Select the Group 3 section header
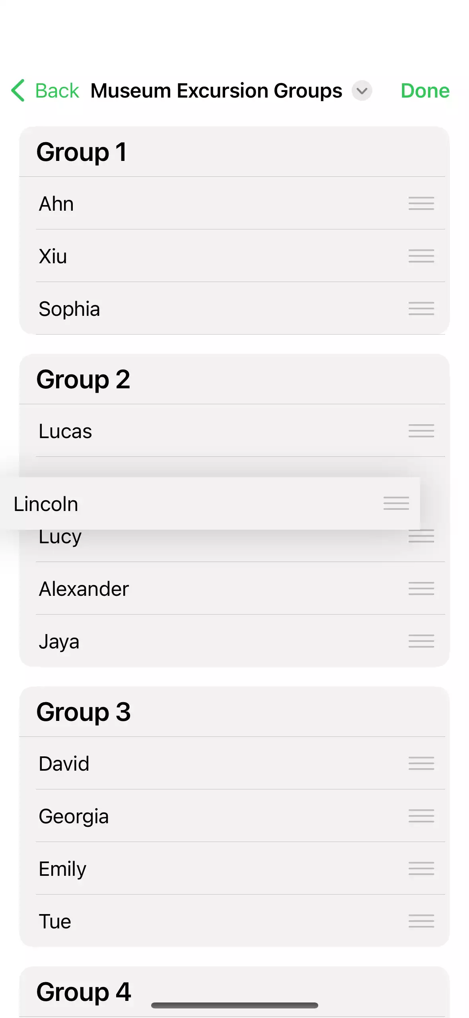 [84, 712]
